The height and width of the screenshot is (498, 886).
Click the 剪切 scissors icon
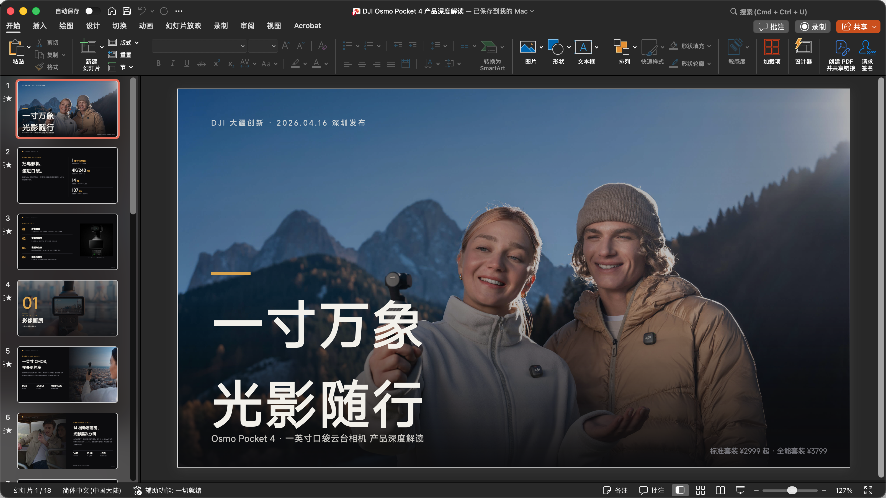tap(40, 43)
